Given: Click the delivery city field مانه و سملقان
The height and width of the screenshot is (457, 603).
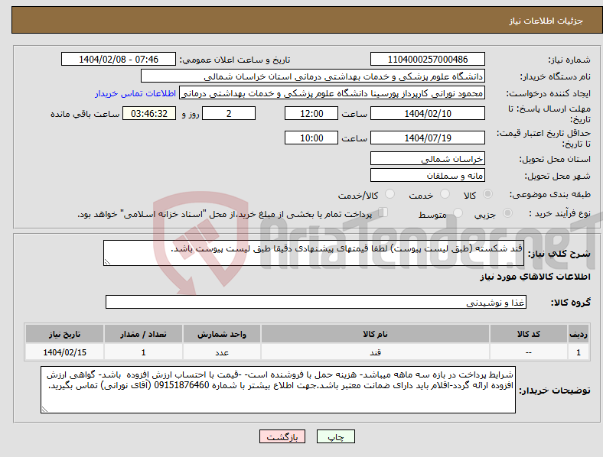Looking at the screenshot, I should pyautogui.click(x=427, y=176).
